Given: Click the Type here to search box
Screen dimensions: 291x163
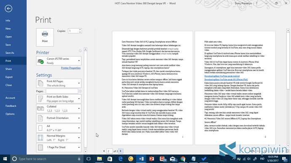Looking at the screenshot, I should 46,159.
